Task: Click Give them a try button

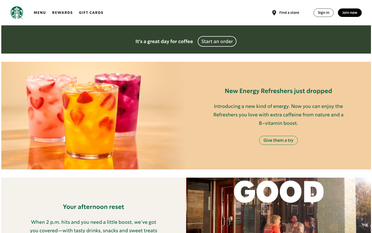Action: [x=278, y=140]
